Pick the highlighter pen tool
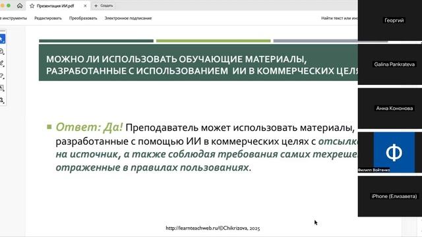 [2, 63]
